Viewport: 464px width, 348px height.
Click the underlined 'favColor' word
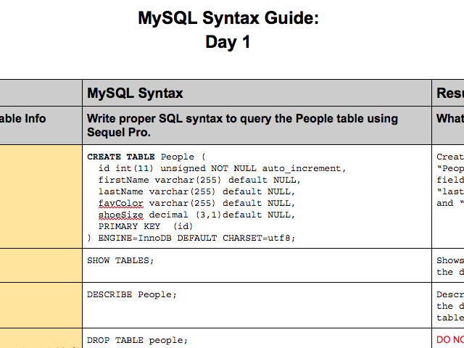121,203
